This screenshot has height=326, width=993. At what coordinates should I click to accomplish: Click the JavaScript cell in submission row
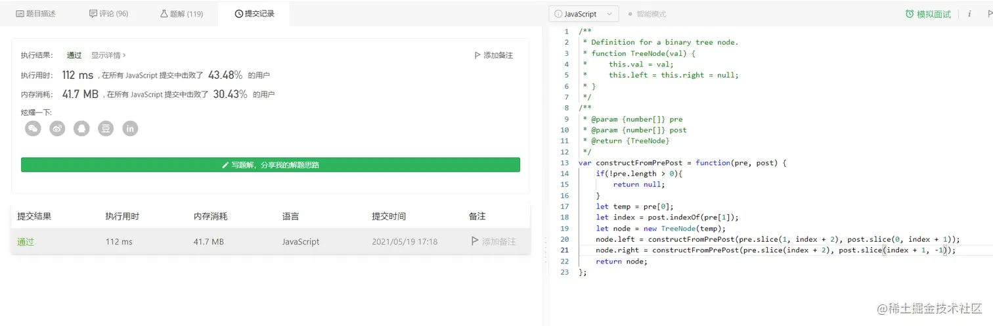[301, 242]
